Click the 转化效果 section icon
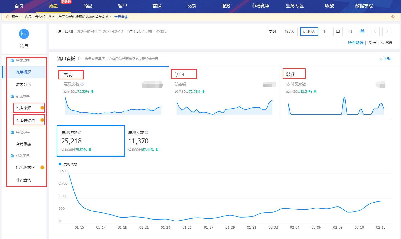 point(12,132)
